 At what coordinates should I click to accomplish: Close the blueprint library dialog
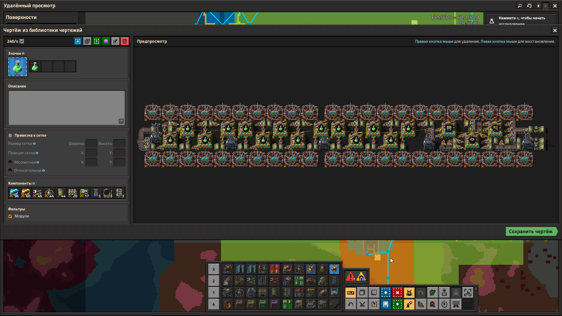pyautogui.click(x=555, y=30)
